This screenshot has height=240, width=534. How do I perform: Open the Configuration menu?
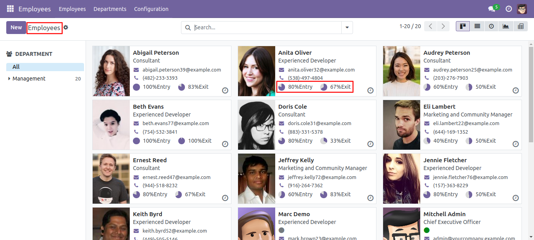click(151, 9)
